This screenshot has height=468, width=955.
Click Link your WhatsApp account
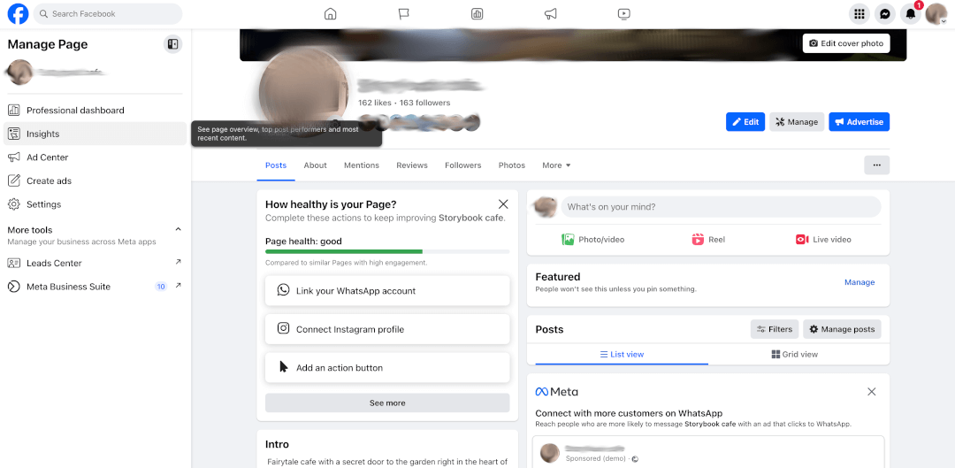(387, 291)
